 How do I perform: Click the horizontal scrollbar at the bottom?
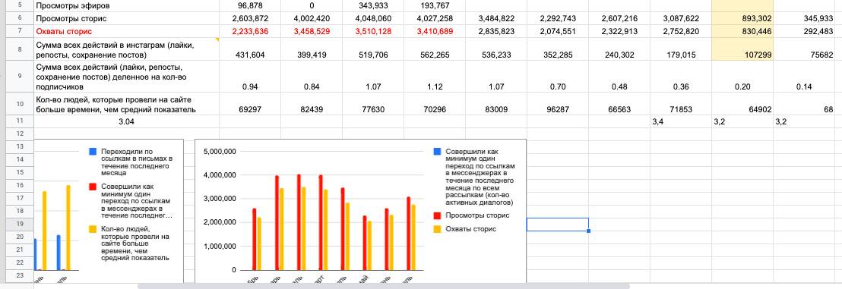384,286
